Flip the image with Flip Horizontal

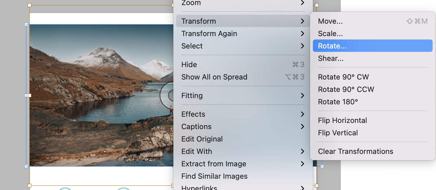[372, 120]
